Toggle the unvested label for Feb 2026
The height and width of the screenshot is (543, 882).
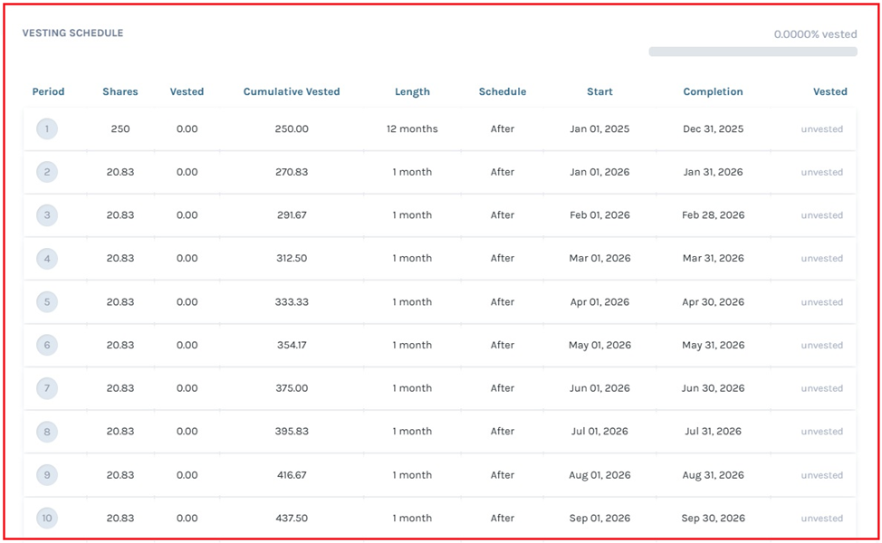822,214
